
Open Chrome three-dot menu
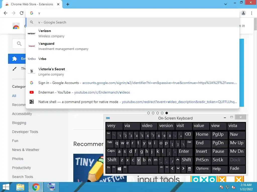pyautogui.click(x=251, y=13)
